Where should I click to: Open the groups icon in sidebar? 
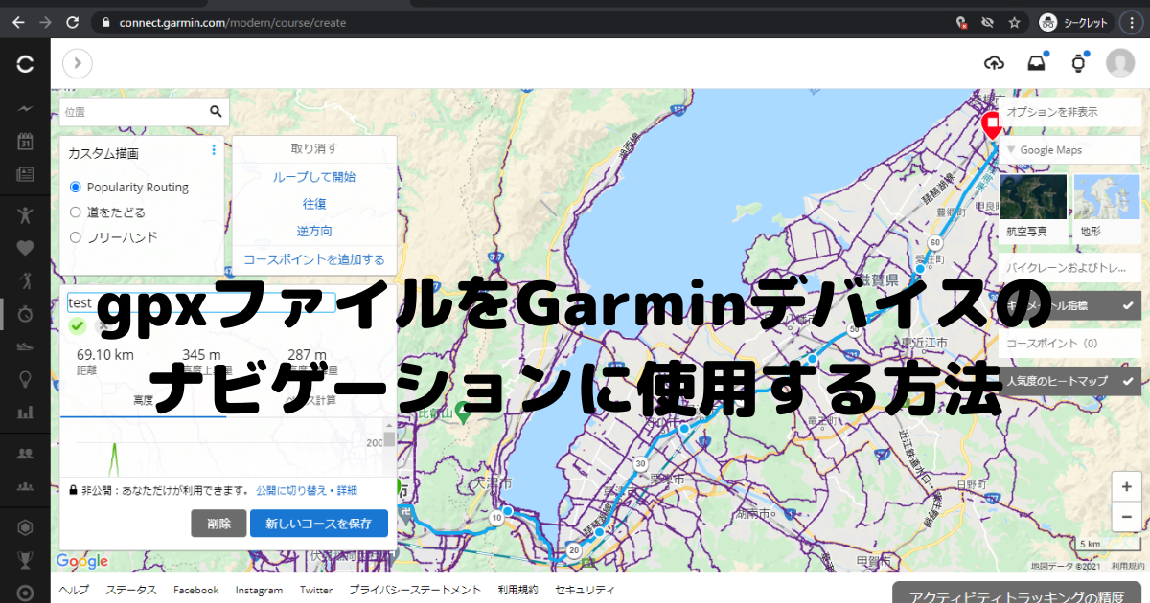click(x=26, y=486)
